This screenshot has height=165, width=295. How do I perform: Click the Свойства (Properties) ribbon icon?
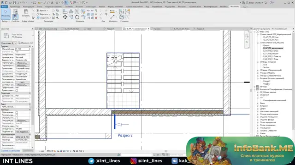pos(15,17)
